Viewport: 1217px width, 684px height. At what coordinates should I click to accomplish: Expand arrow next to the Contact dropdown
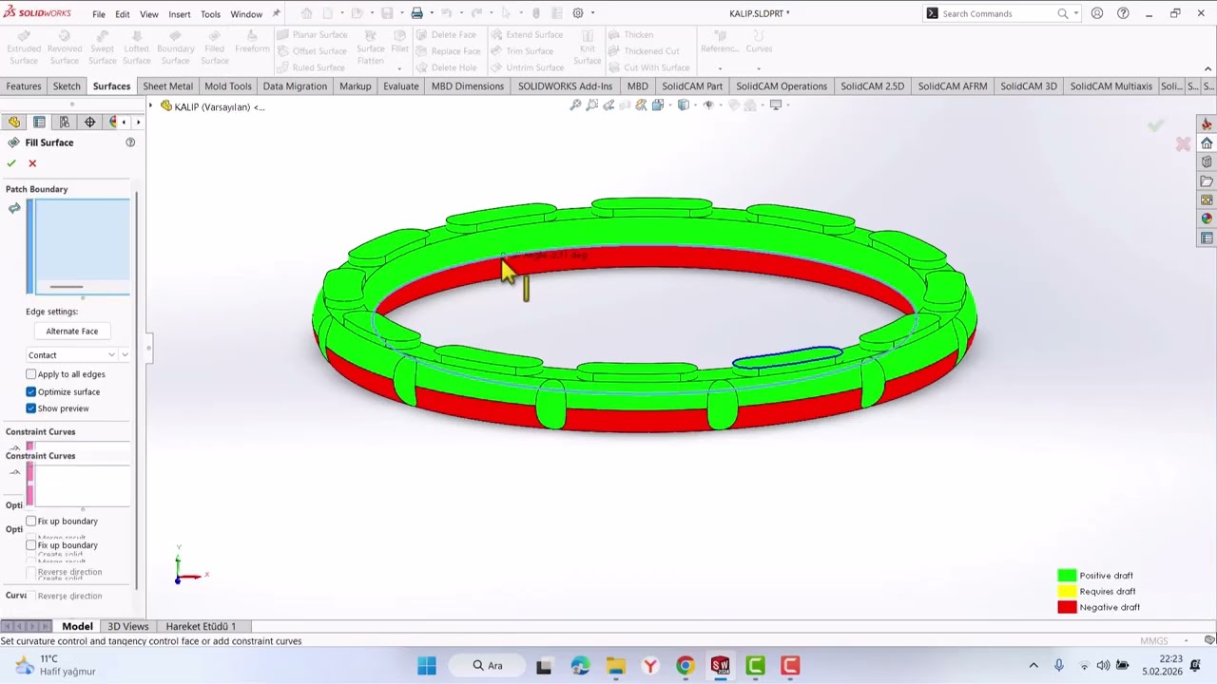tap(125, 355)
